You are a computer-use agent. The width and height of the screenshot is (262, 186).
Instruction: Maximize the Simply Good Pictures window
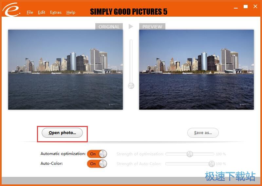(245, 7)
